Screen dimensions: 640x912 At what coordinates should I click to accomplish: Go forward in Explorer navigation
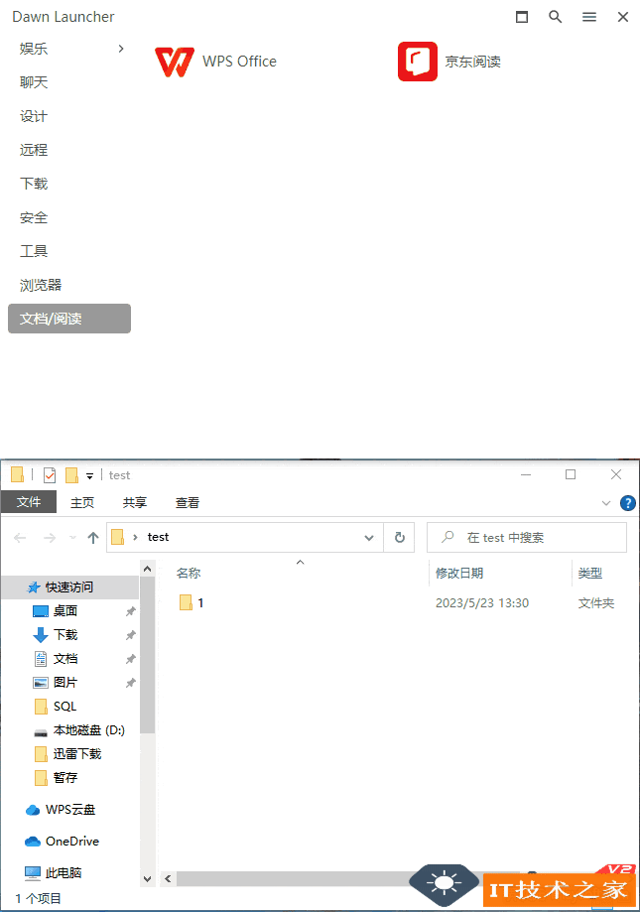(x=50, y=538)
